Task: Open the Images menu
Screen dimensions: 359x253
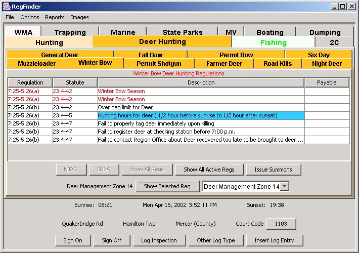Action: point(80,17)
